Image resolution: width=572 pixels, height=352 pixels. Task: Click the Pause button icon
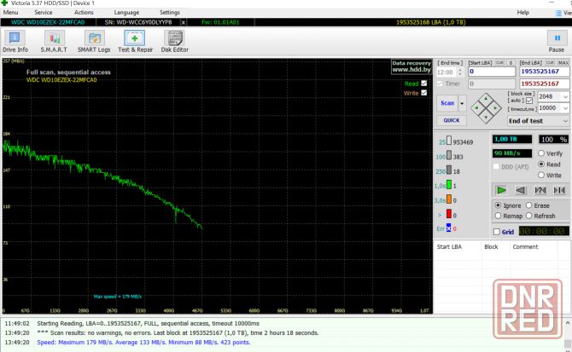557,38
